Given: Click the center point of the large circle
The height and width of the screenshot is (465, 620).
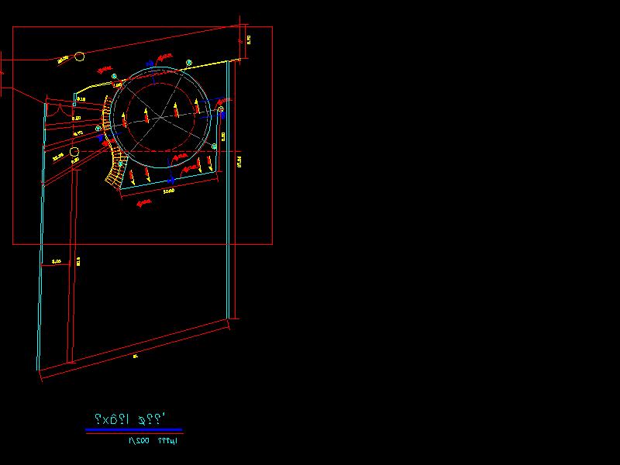Looking at the screenshot, I should click(x=160, y=116).
